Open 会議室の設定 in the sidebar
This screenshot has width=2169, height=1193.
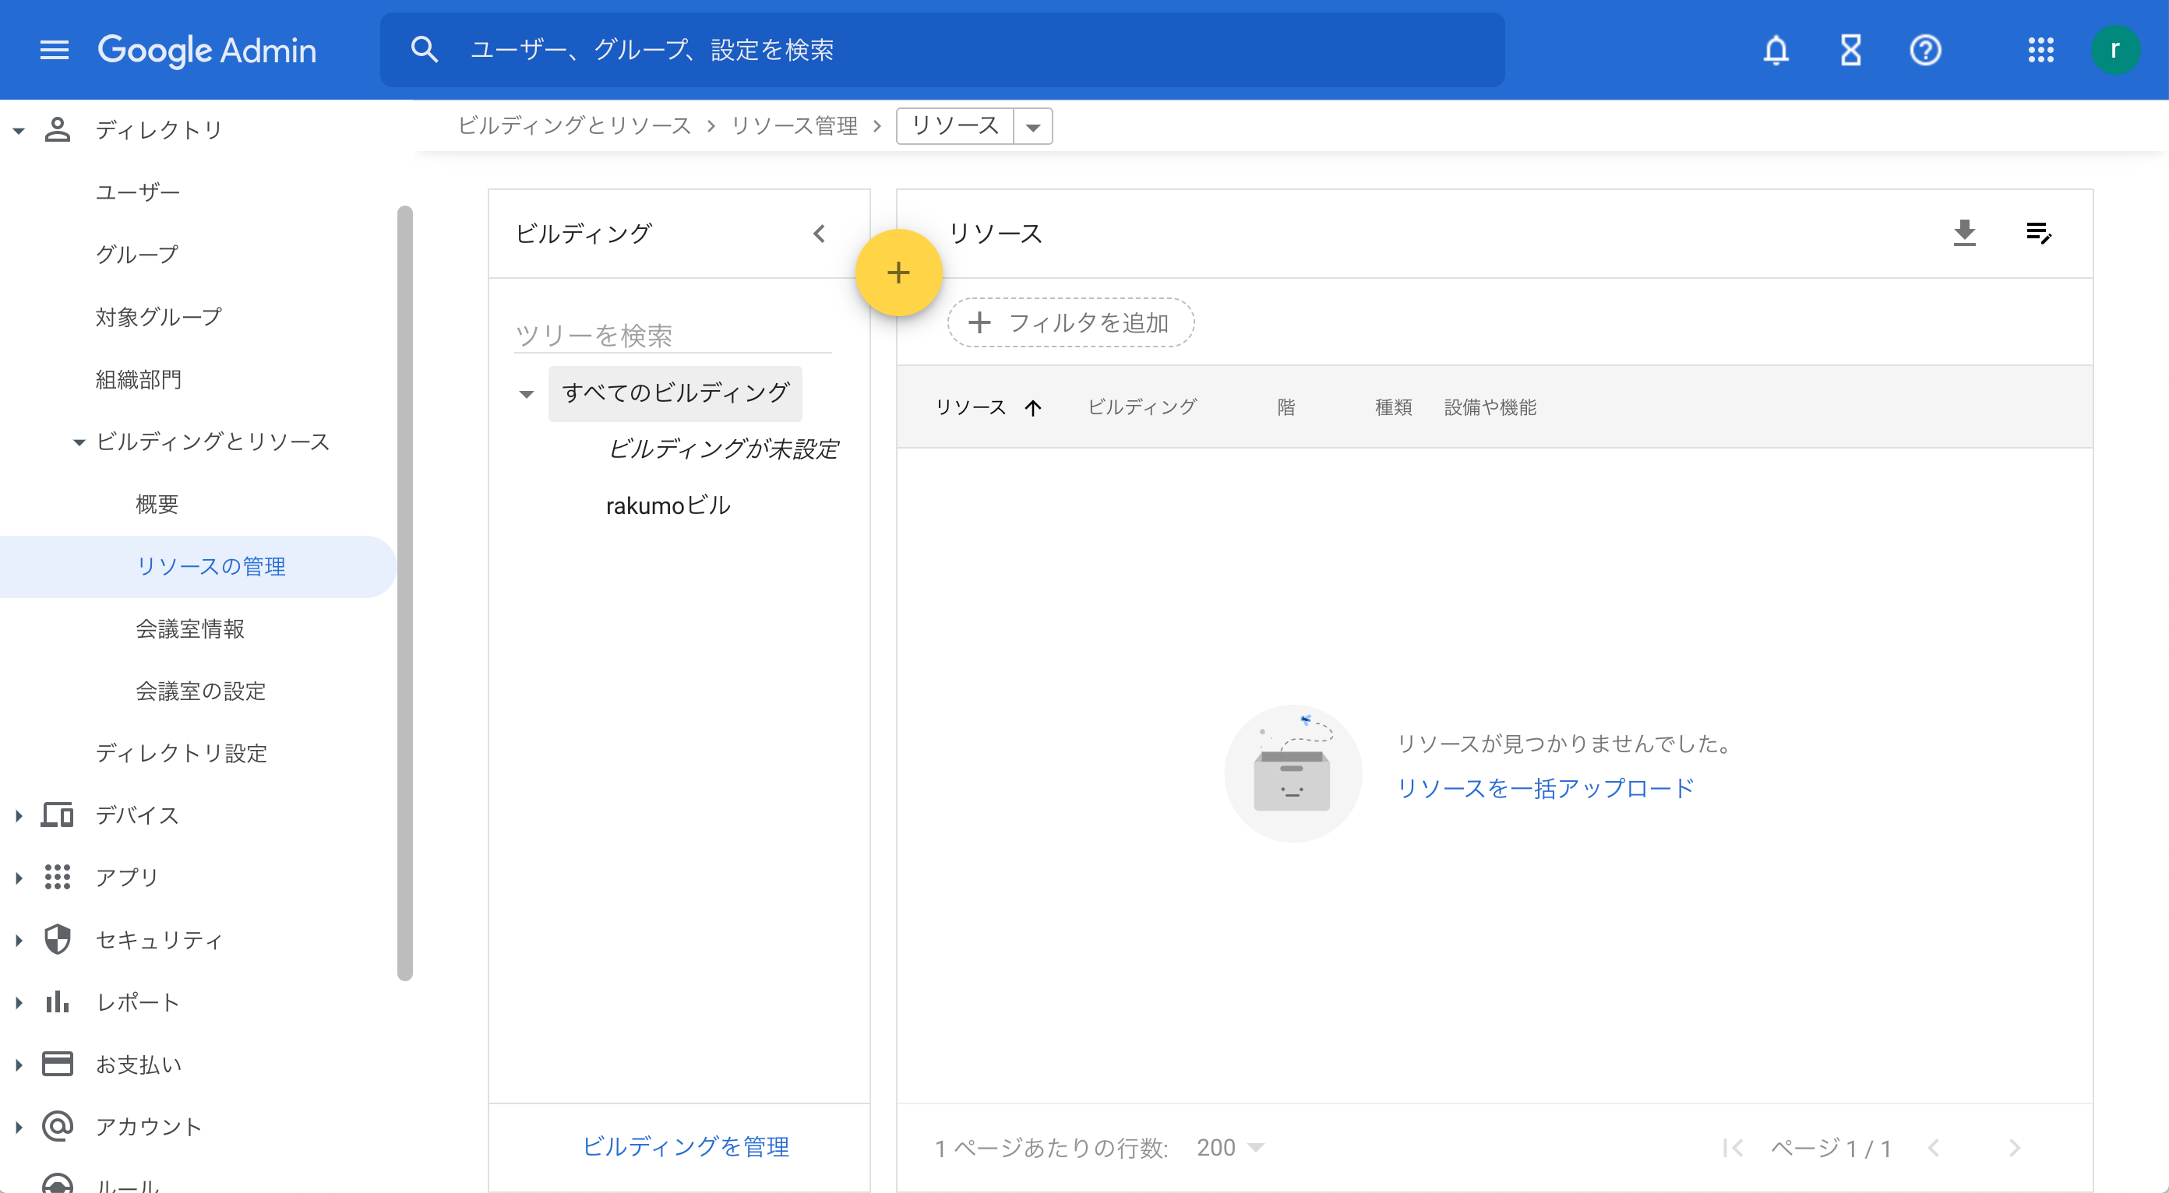coord(200,690)
